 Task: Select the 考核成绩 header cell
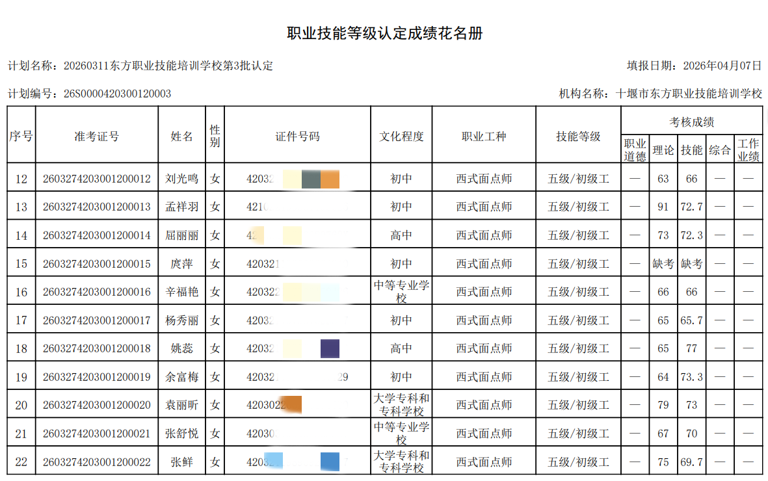691,122
